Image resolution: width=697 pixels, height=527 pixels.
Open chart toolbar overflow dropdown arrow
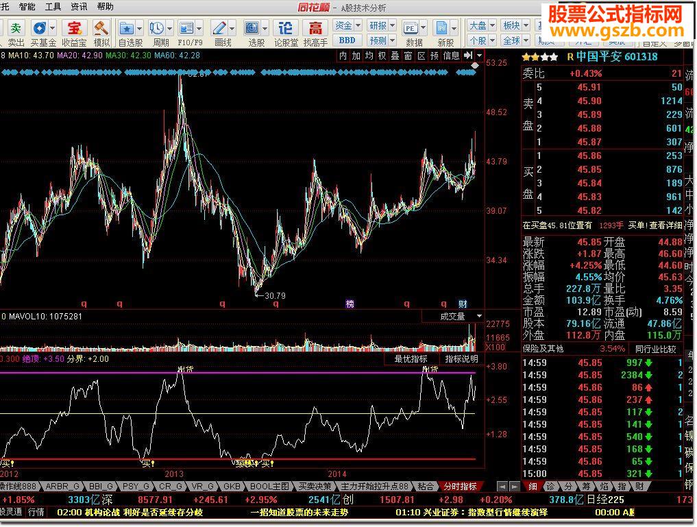pos(479,56)
